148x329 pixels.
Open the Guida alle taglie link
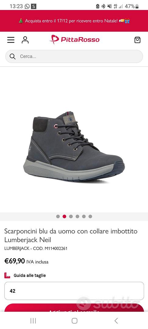point(30,275)
